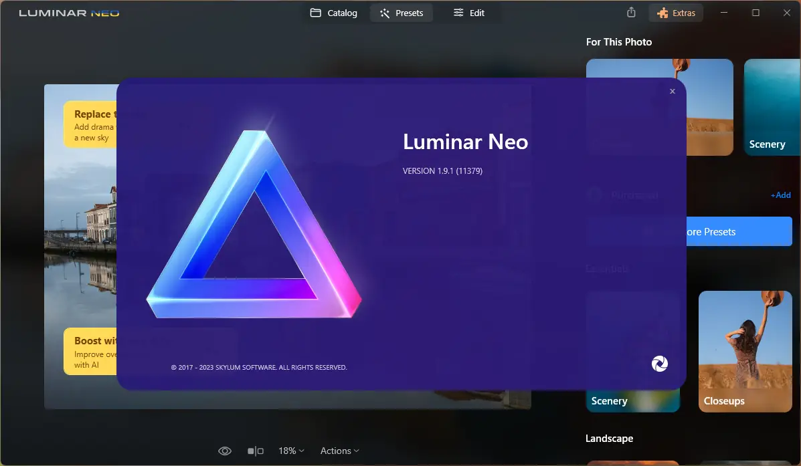
Task: Maximize the Luminar Neo window
Action: 755,13
